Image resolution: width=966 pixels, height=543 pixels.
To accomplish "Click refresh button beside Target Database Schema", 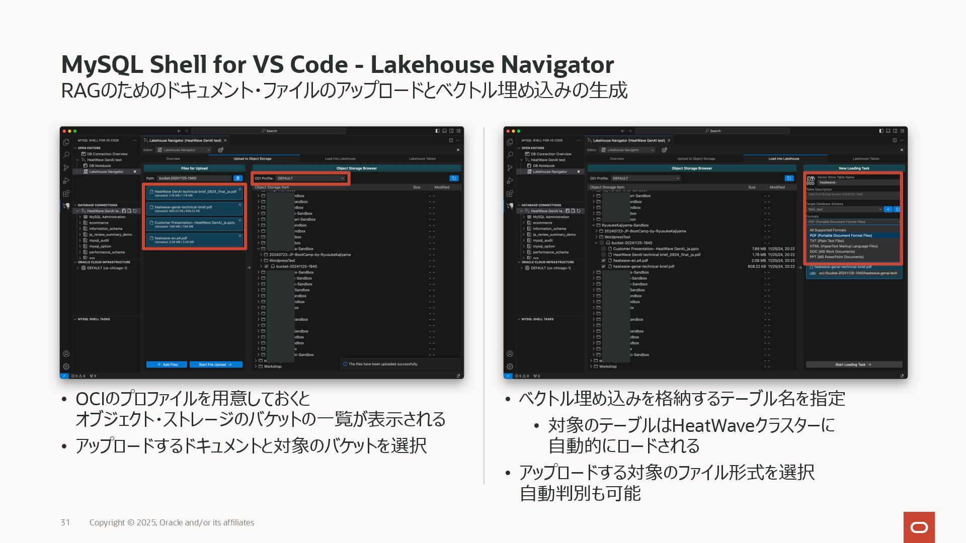I will (x=897, y=209).
